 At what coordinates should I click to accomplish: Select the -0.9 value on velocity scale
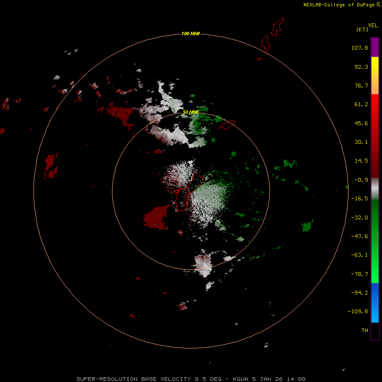(361, 180)
